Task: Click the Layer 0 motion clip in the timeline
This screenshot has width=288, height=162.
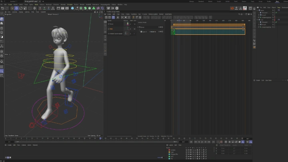Action: click(x=208, y=31)
